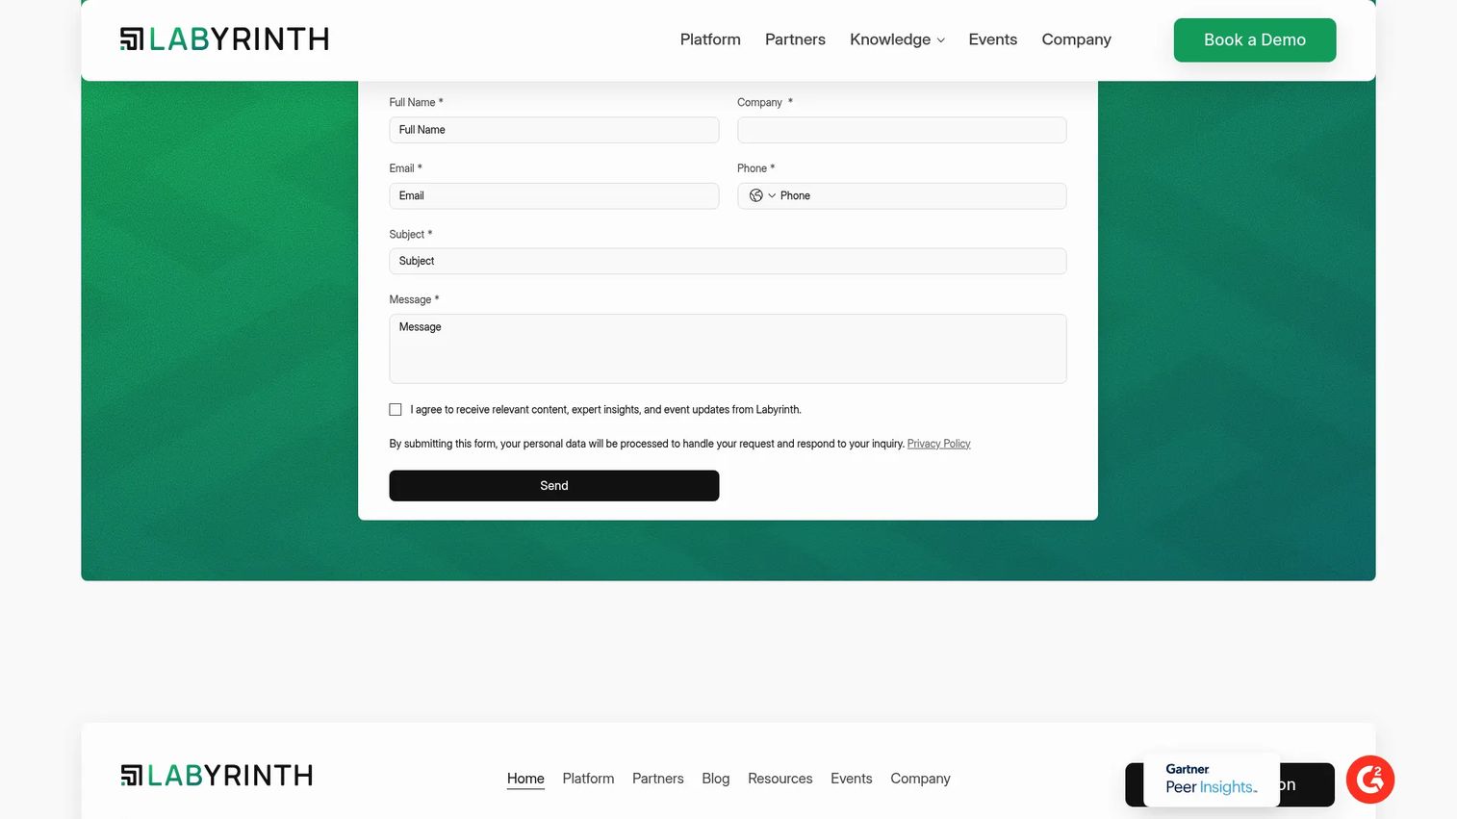This screenshot has height=819, width=1457.
Task: Tick the agree to receive content checkbox
Action: pos(396,410)
